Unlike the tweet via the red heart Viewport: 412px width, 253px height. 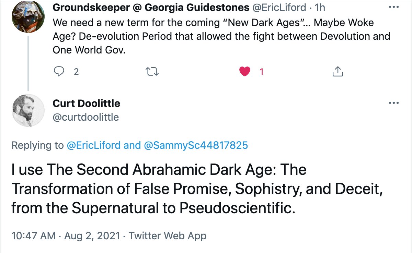pos(244,72)
